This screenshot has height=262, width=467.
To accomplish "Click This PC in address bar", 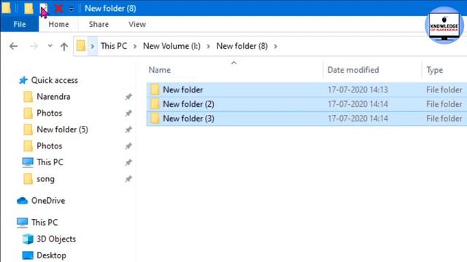I will 114,46.
